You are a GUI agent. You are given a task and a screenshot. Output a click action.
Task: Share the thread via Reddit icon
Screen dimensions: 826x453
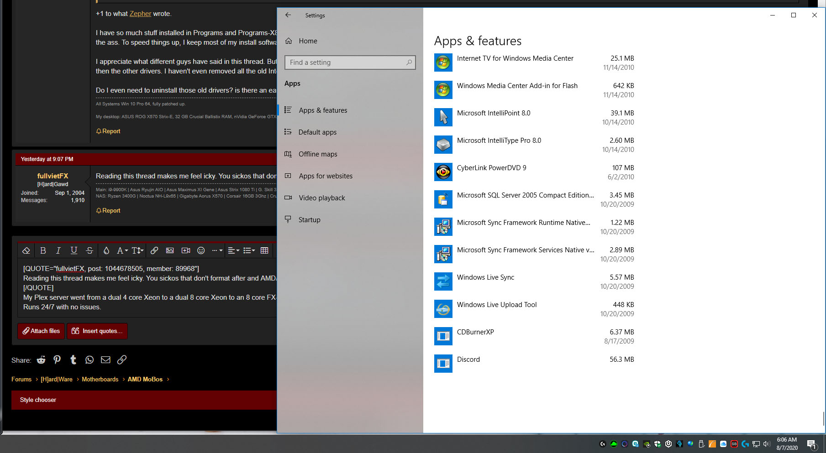pos(41,360)
